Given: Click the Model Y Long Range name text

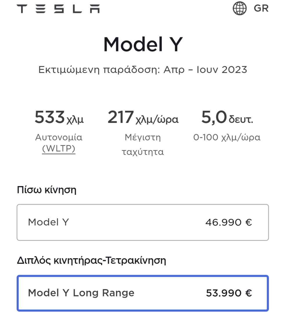Looking at the screenshot, I should tap(81, 293).
